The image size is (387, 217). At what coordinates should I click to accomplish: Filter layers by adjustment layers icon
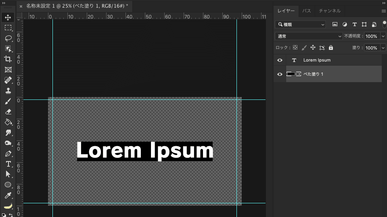click(x=345, y=25)
